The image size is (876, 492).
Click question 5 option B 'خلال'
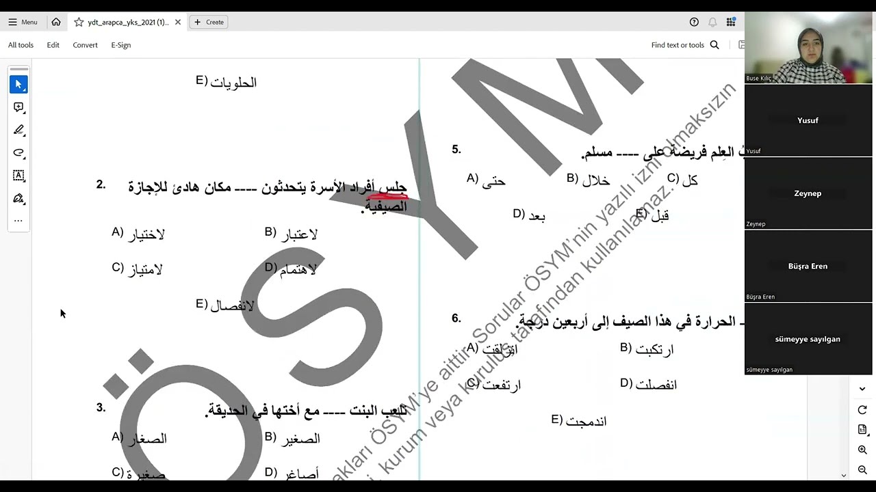[589, 180]
